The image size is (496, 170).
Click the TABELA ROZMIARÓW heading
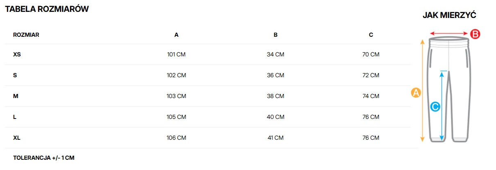pyautogui.click(x=47, y=9)
